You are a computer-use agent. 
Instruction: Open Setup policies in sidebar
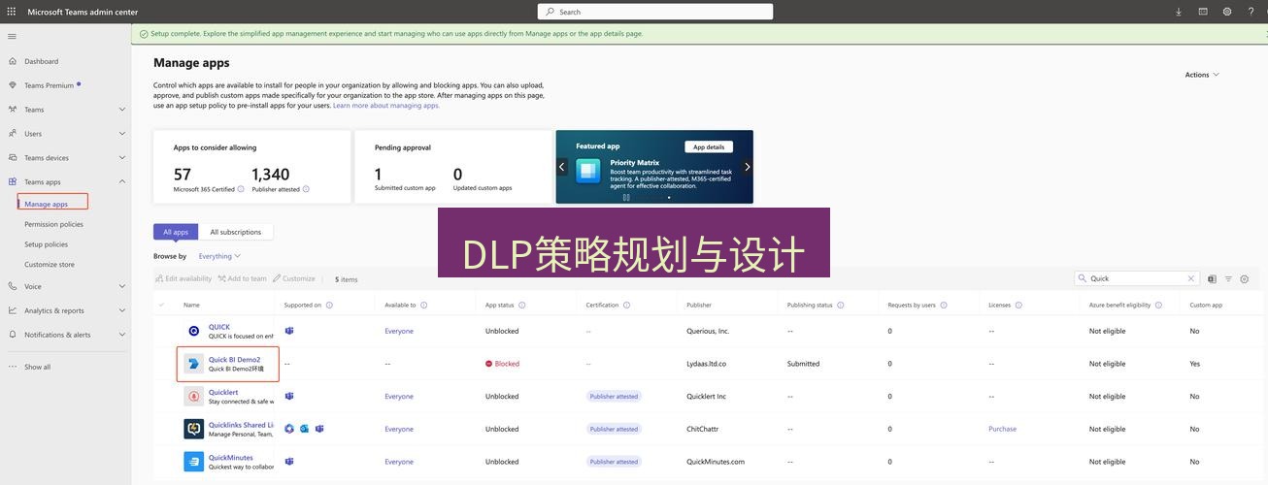click(x=46, y=244)
